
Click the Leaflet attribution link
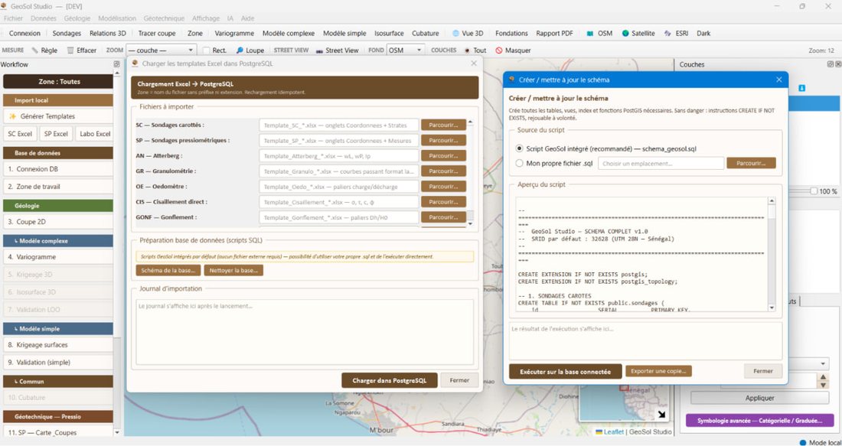613,431
